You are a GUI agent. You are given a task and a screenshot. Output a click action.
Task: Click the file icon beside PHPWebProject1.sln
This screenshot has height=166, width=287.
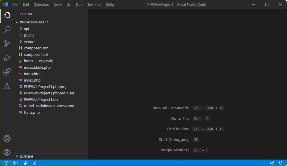(x=21, y=100)
